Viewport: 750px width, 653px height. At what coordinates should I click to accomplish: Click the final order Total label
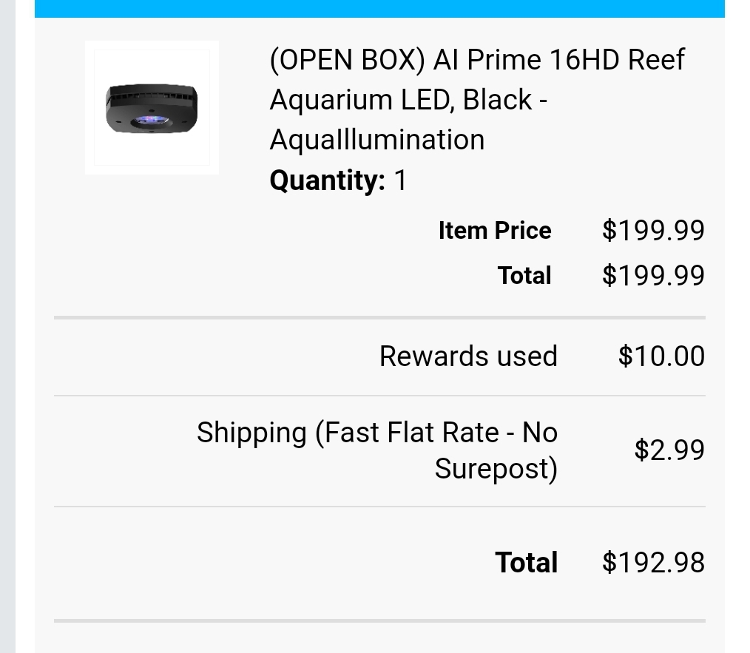point(526,563)
